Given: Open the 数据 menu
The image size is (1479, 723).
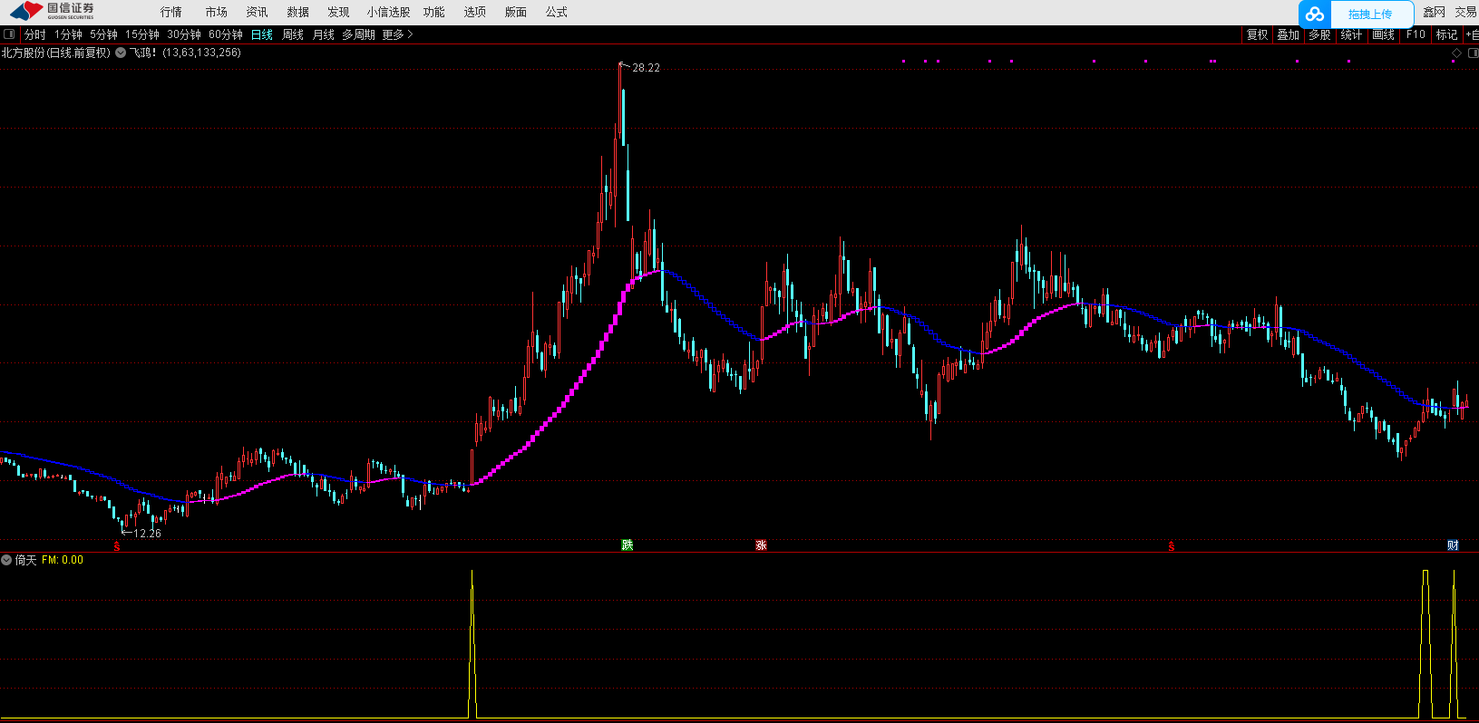Looking at the screenshot, I should [297, 12].
